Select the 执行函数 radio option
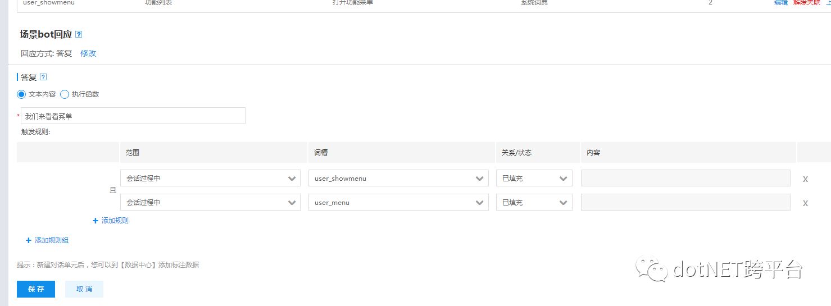831x306 pixels. tap(65, 94)
